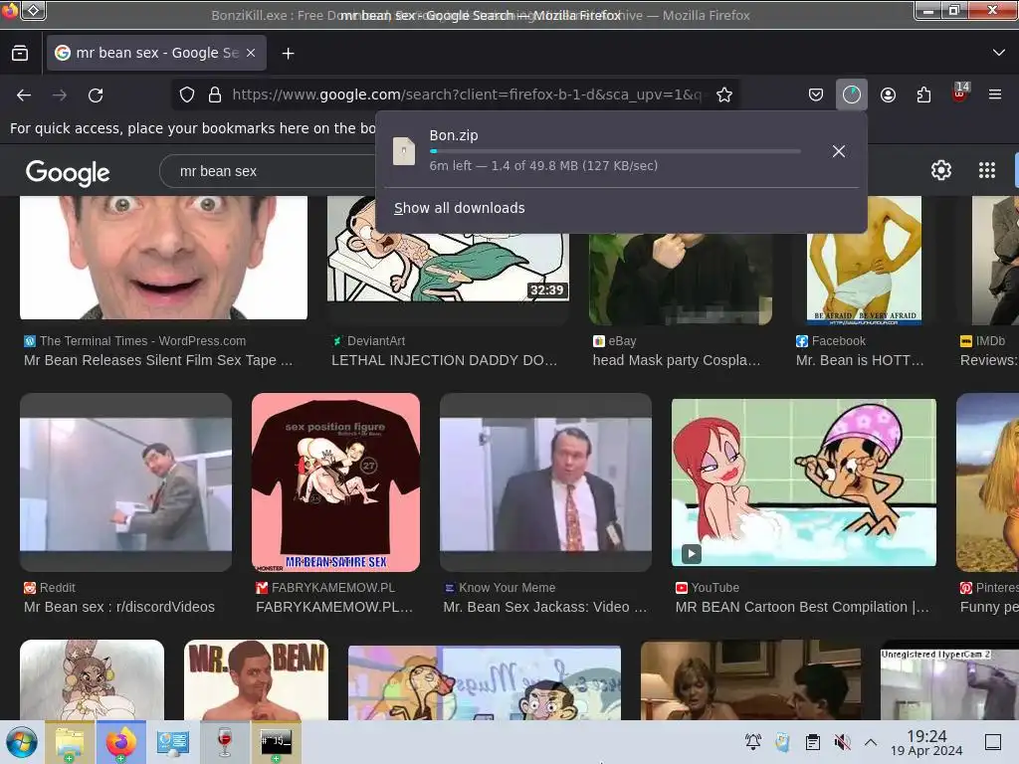Open the FABRYKAMEMOW.PL t-shirt thumbnail
The image size is (1019, 764).
(336, 482)
